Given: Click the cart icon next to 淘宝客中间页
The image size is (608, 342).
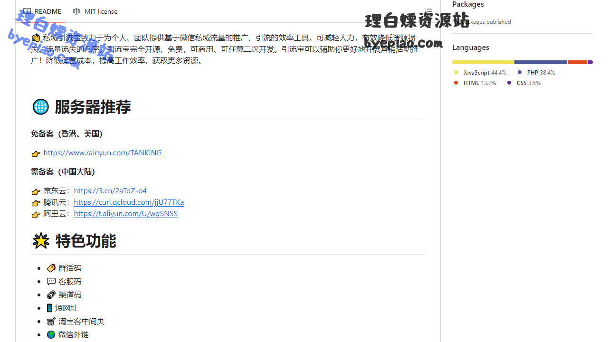Looking at the screenshot, I should 51,322.
